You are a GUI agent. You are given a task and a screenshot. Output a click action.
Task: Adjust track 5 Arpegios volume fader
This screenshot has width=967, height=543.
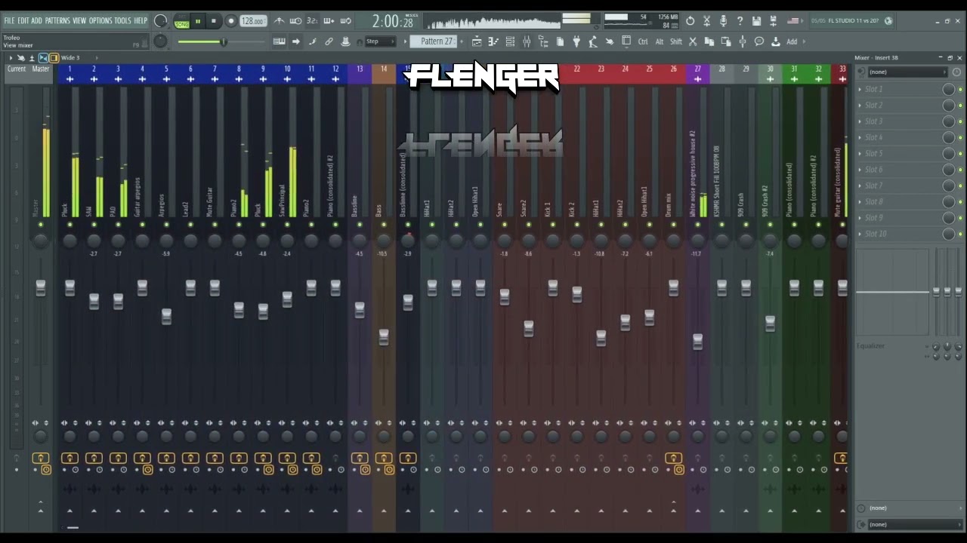pos(166,317)
